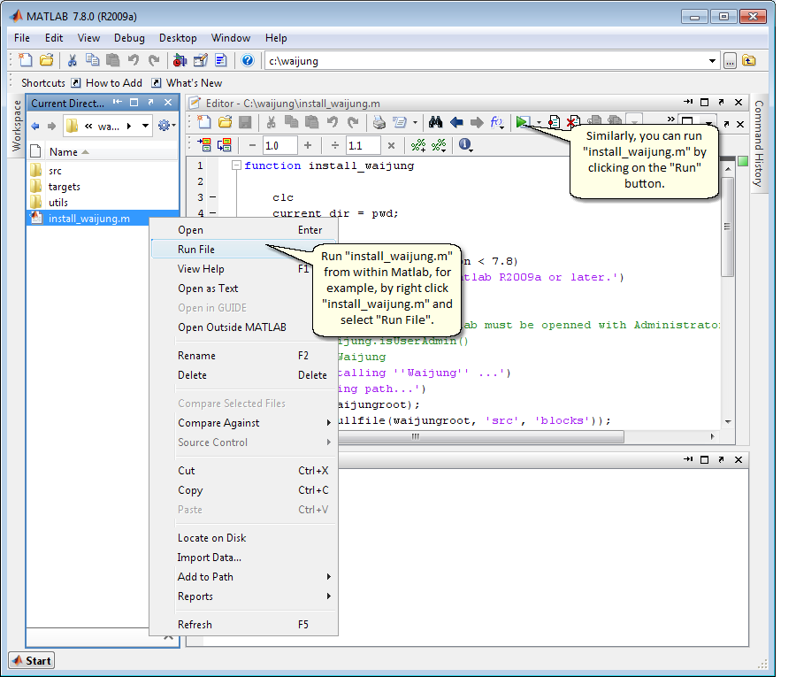Image resolution: width=796 pixels, height=677 pixels.
Task: Expand the Compare Against submenu
Action: 244,423
